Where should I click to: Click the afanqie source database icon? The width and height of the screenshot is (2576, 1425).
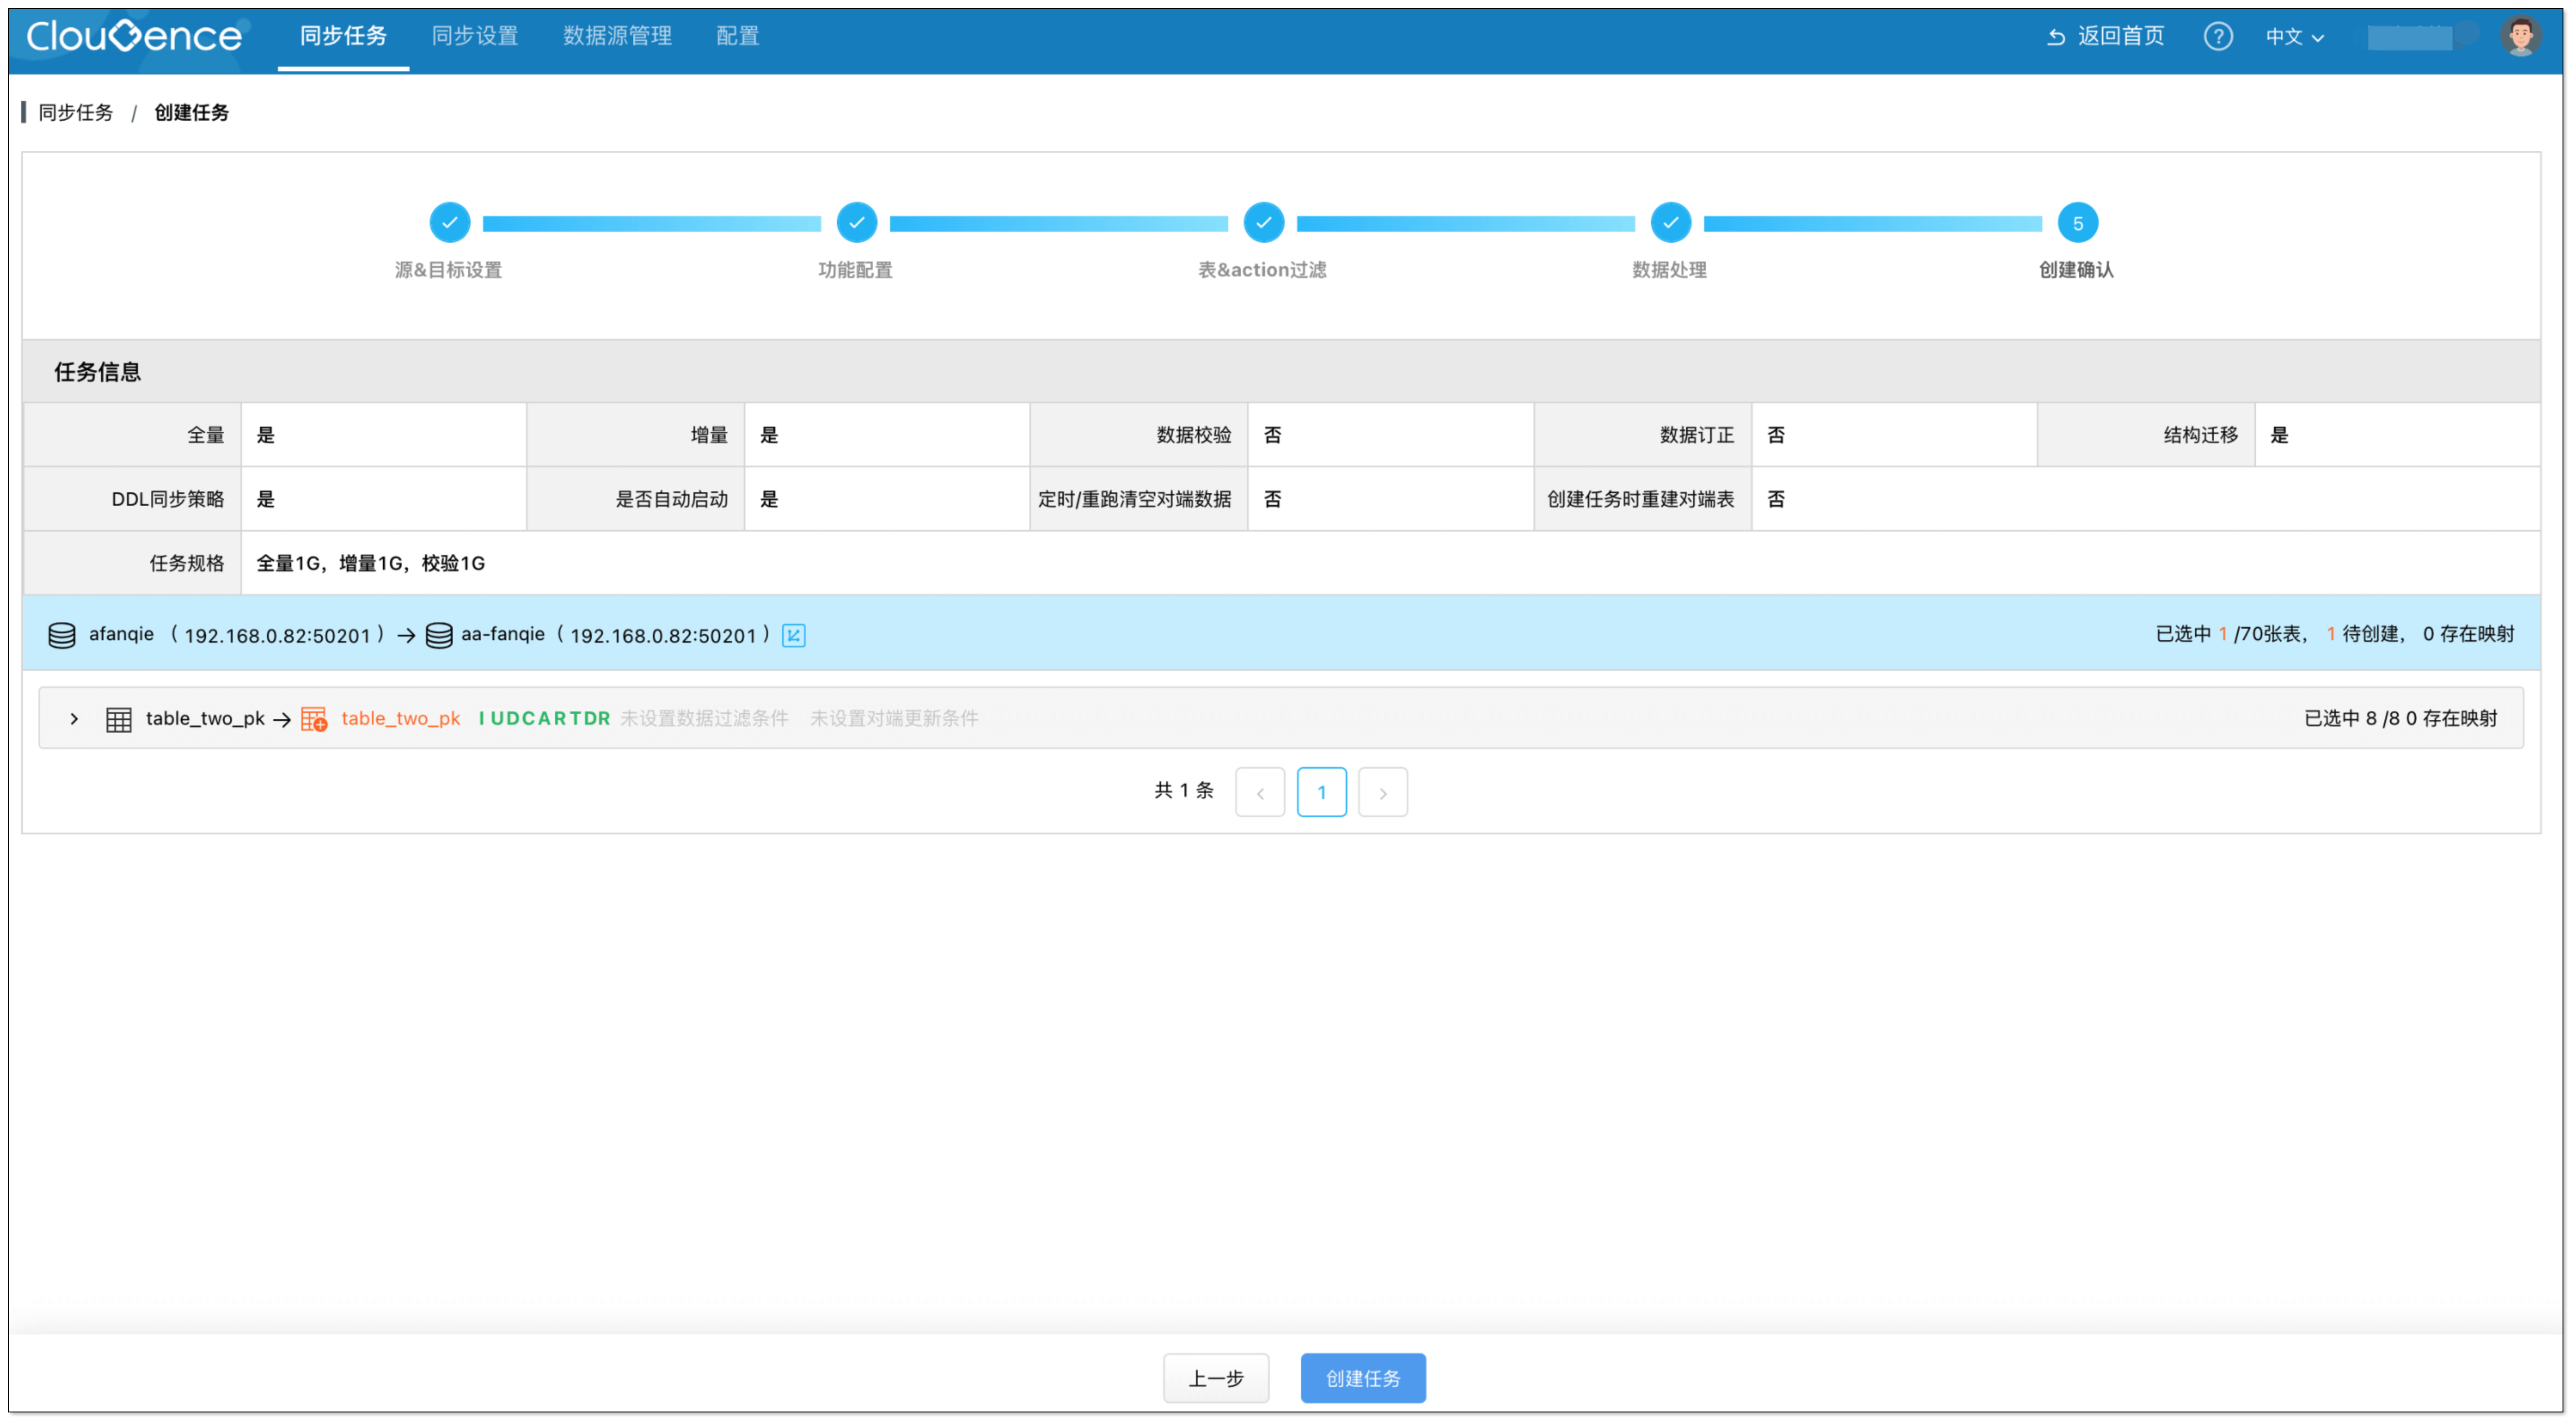[x=62, y=634]
